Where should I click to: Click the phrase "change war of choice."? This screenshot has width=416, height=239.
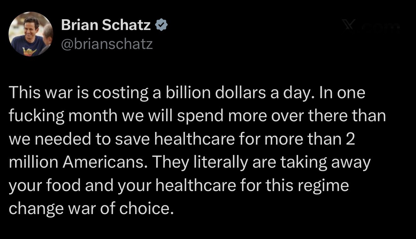coord(91,209)
